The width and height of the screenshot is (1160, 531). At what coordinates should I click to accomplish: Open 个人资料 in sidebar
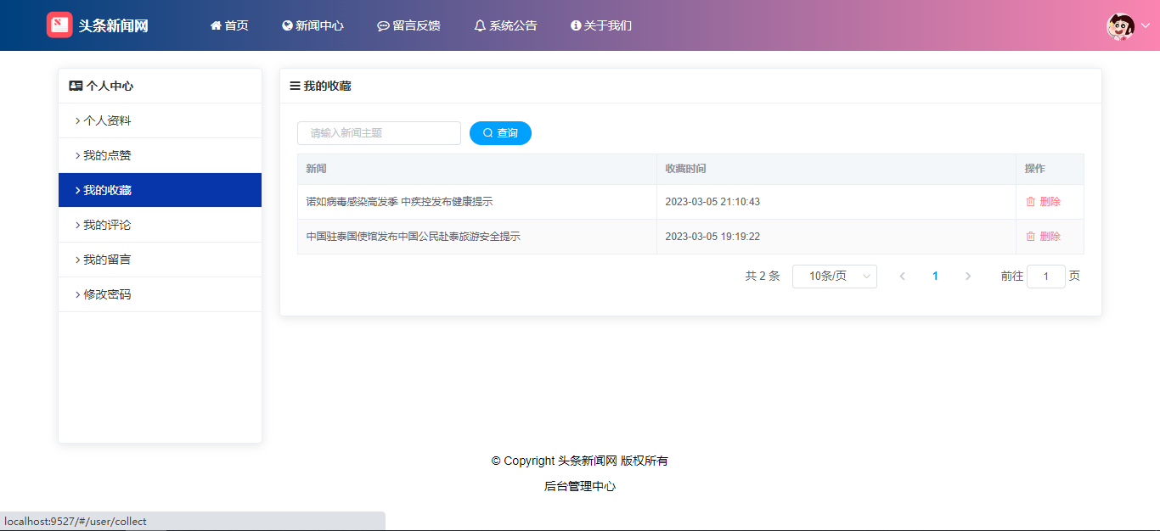pos(107,120)
